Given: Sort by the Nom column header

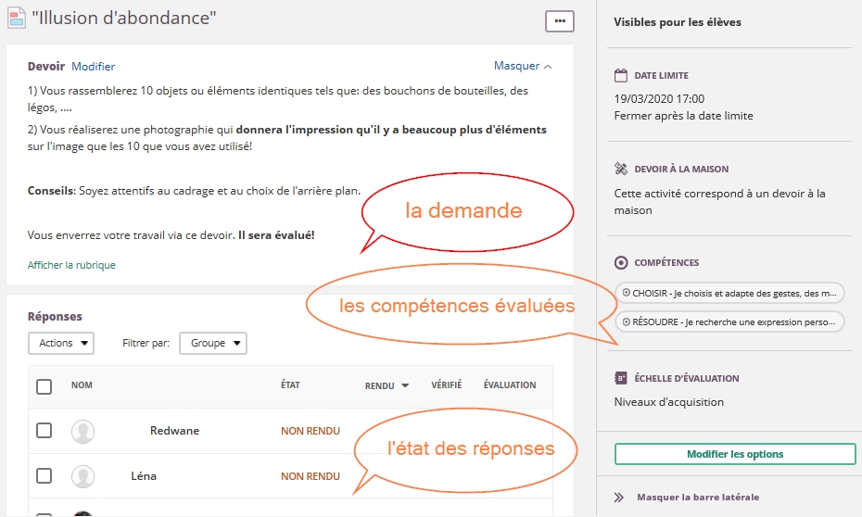Looking at the screenshot, I should [x=82, y=385].
